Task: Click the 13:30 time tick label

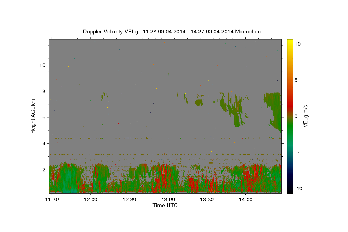Action: click(x=207, y=200)
